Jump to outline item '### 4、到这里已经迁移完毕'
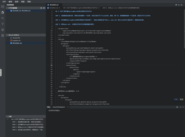Viewport: 185px width, 137px height. pyautogui.click(x=28, y=130)
